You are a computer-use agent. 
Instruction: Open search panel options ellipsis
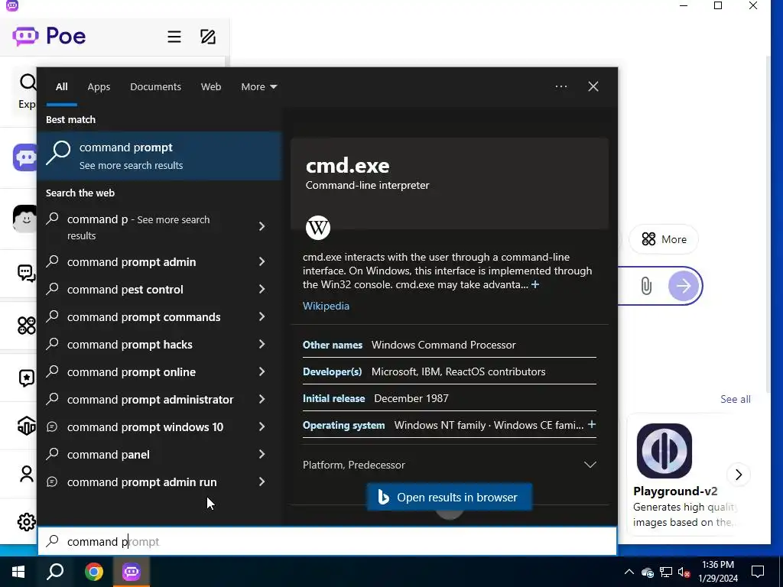[561, 86]
